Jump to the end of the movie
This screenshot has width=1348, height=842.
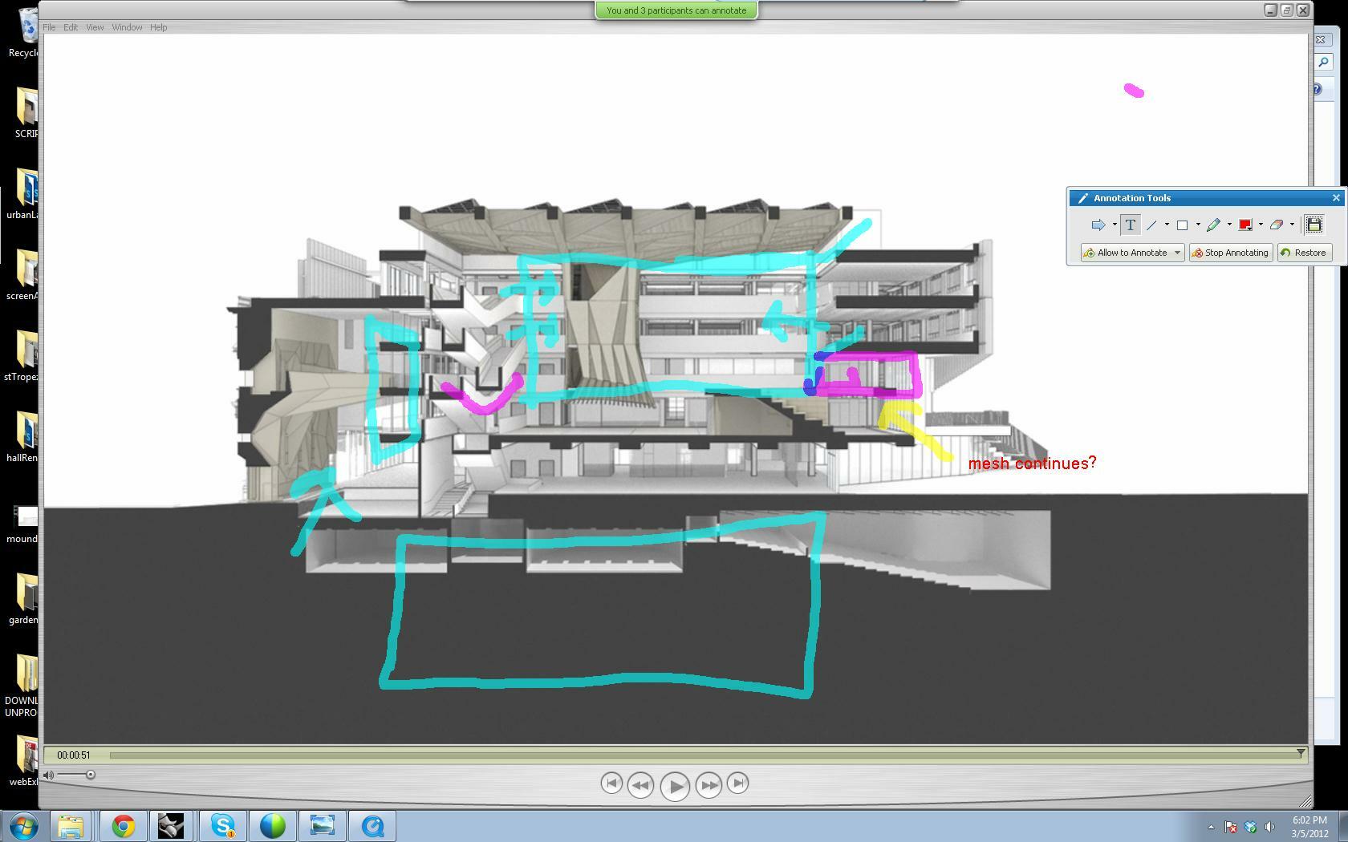(738, 783)
